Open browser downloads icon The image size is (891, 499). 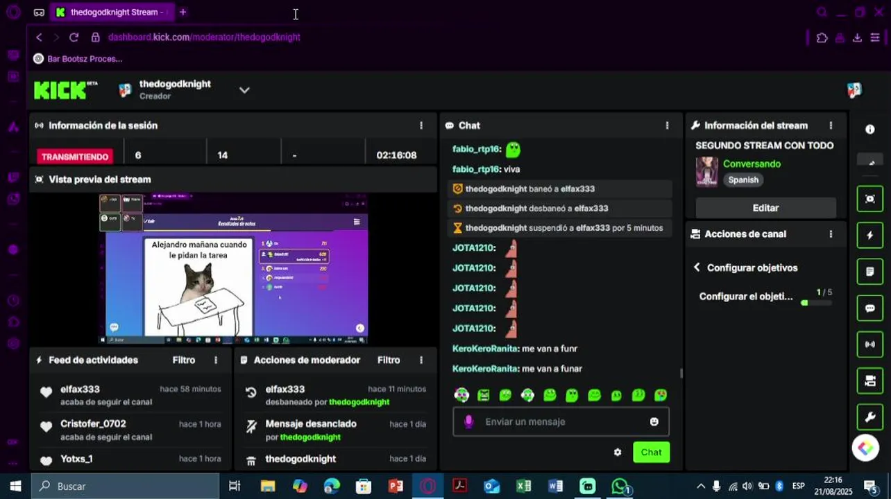857,37
